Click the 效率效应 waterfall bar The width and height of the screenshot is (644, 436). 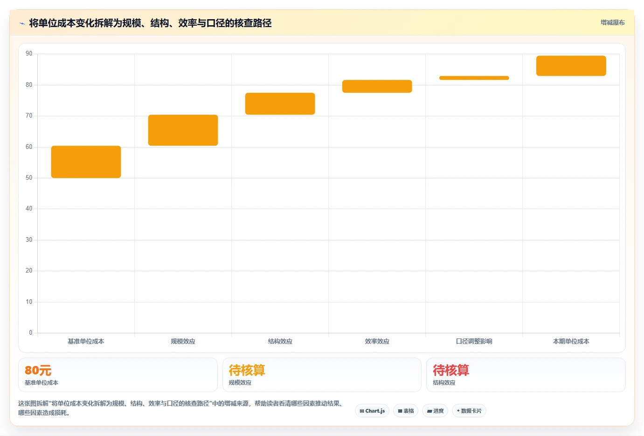tap(377, 86)
